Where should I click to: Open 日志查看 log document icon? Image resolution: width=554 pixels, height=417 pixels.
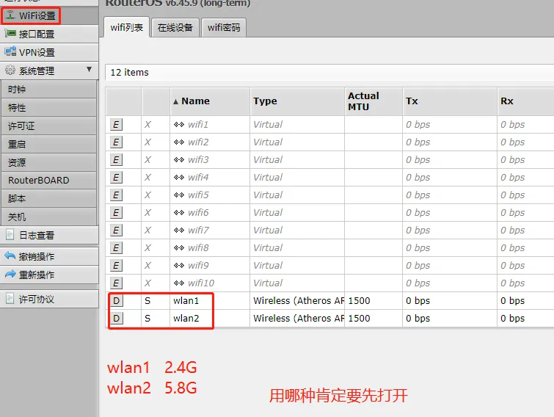[x=10, y=234]
